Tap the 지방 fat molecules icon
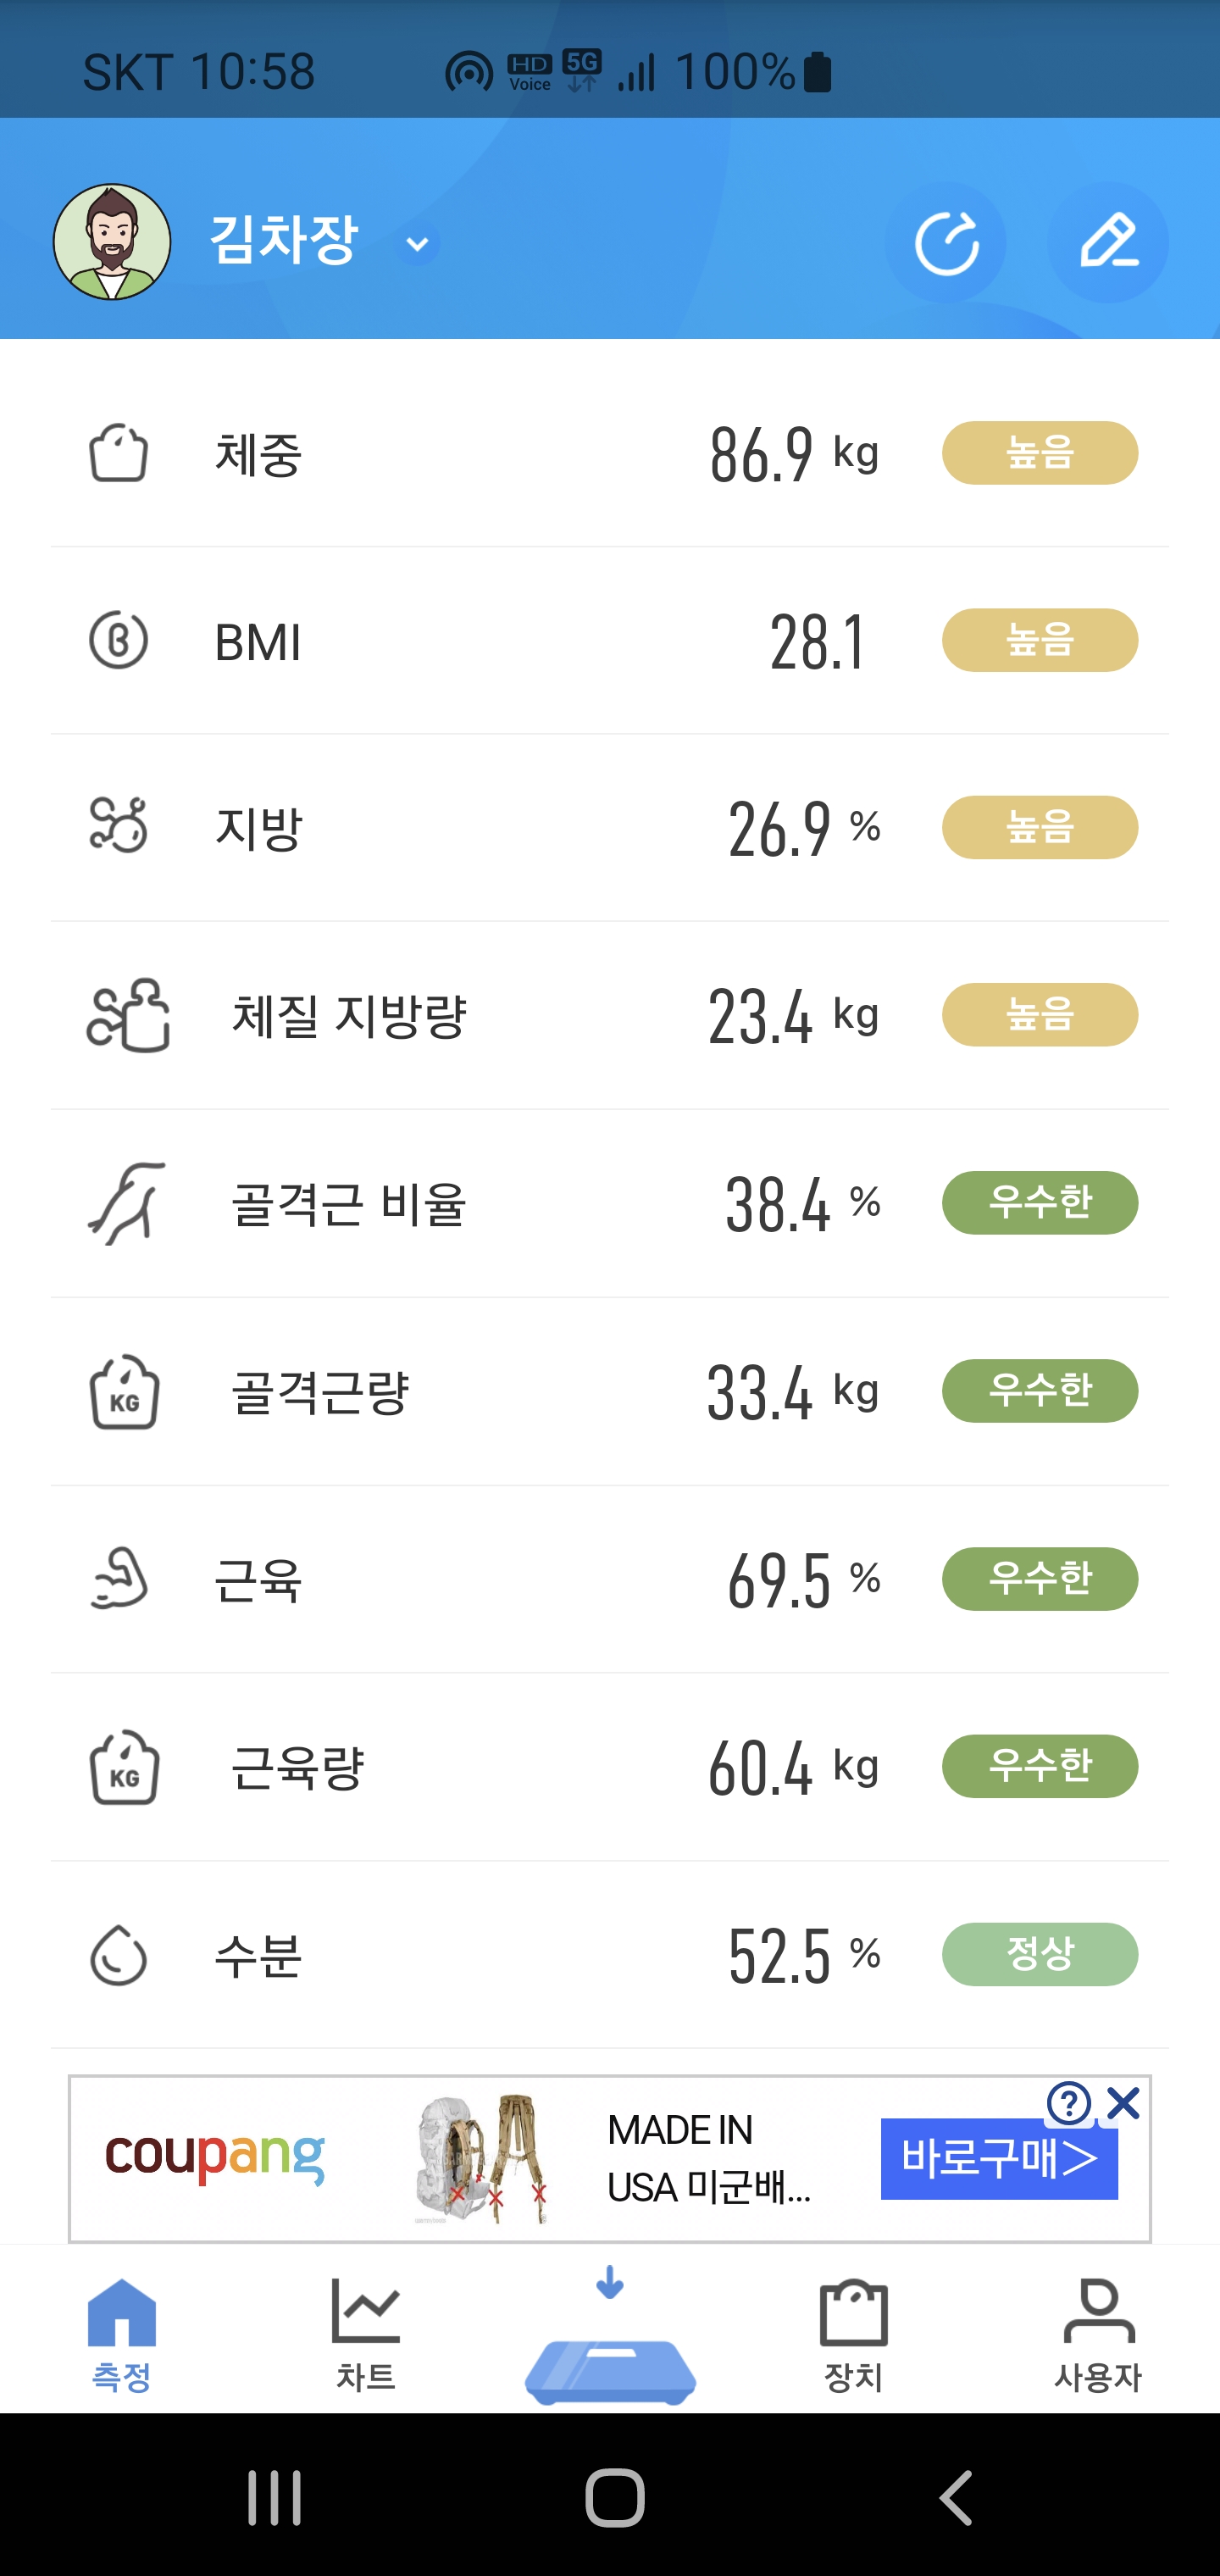 (x=118, y=826)
